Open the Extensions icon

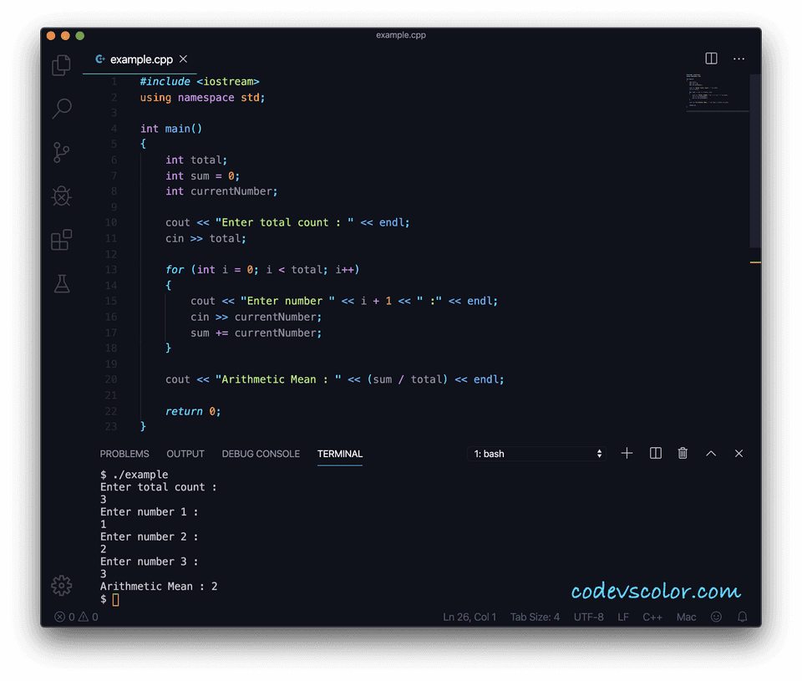(61, 240)
